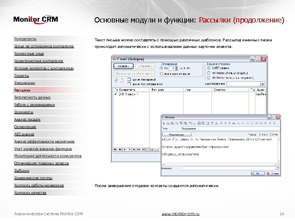
Task: Open the Проекты sidebar link
Action: coord(22,76)
